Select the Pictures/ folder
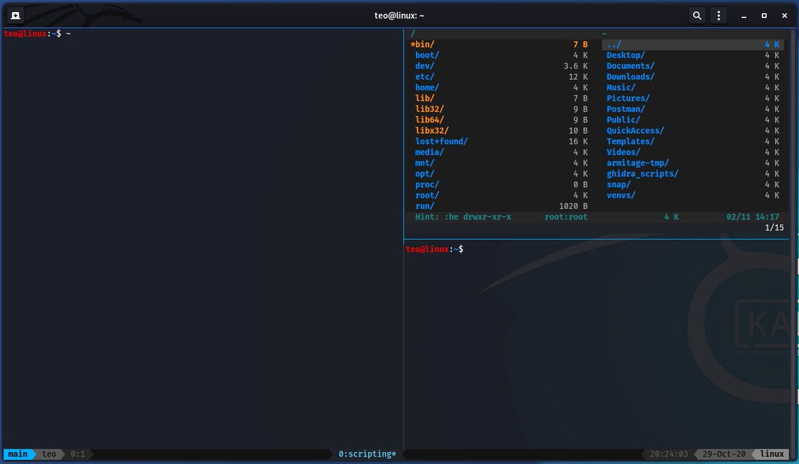799x464 pixels. click(693, 98)
